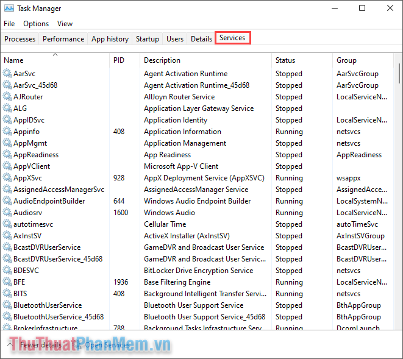Click the AxInstSVGroup group cell

pyautogui.click(x=360, y=235)
